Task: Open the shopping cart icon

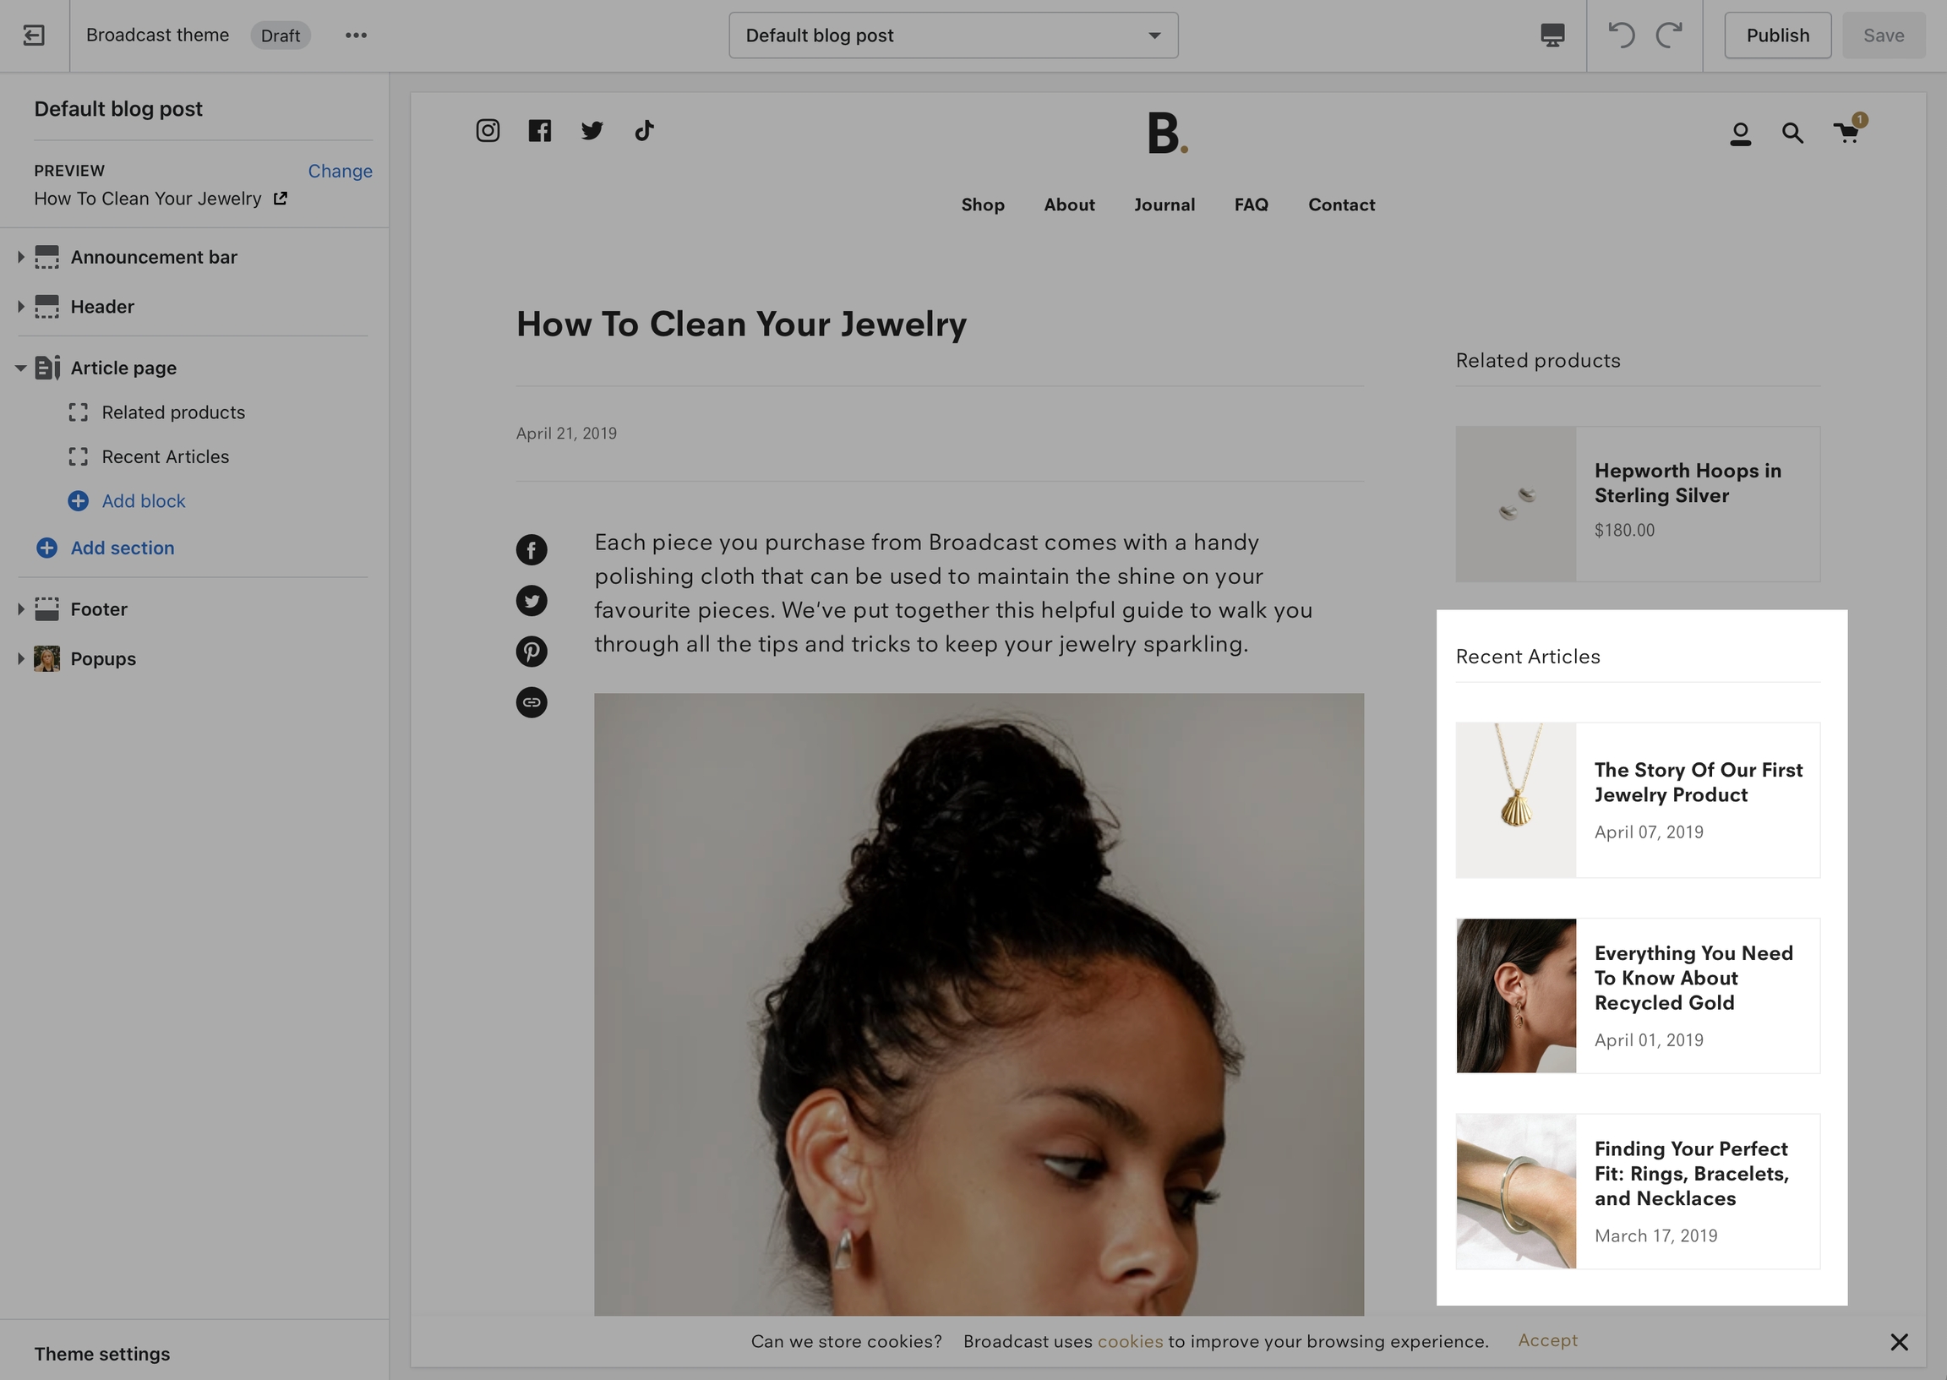Action: pos(1845,134)
